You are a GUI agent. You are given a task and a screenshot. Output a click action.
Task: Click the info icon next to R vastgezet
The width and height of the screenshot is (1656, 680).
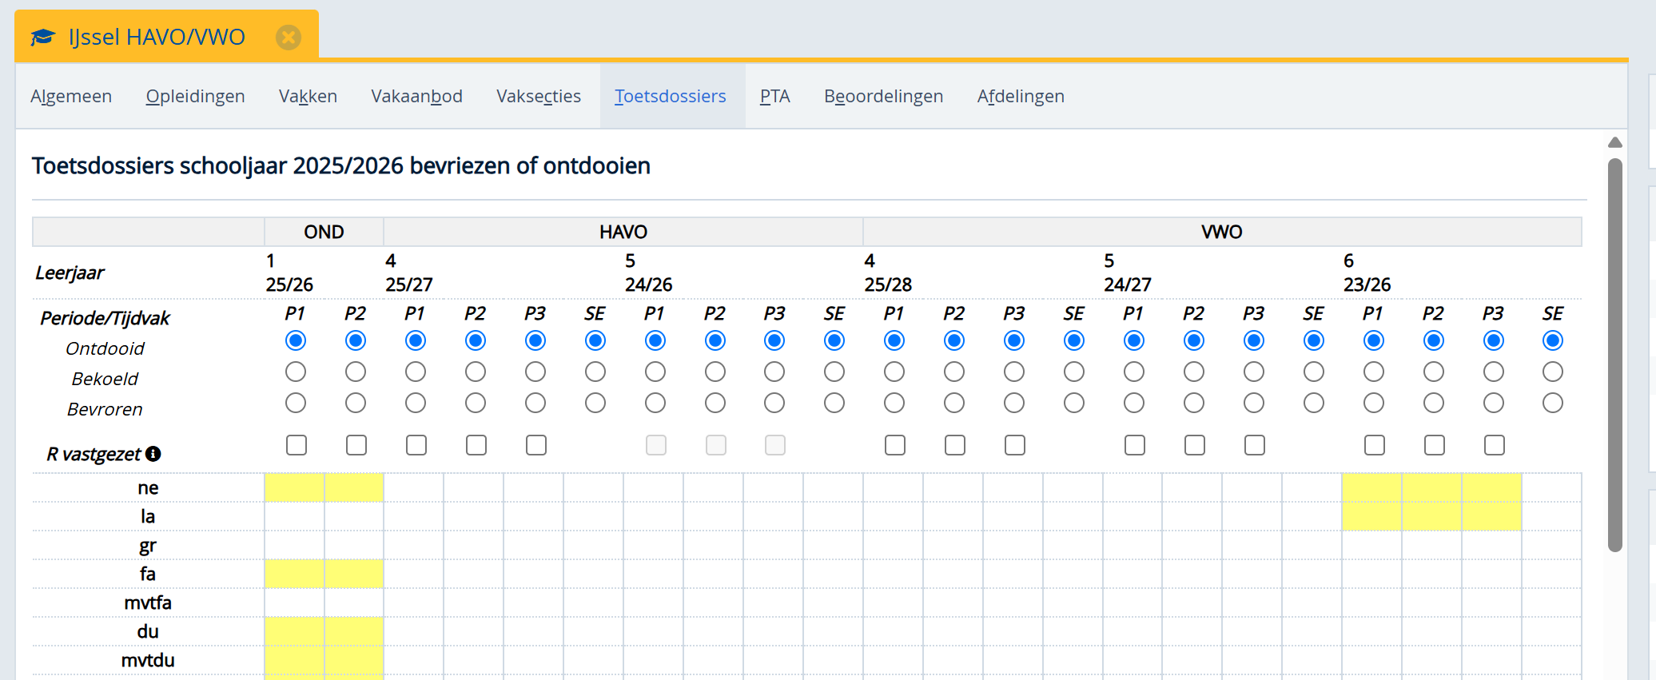[153, 454]
